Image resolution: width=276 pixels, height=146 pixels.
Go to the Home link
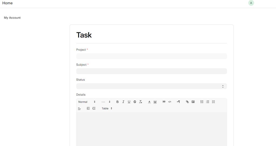[8, 3]
